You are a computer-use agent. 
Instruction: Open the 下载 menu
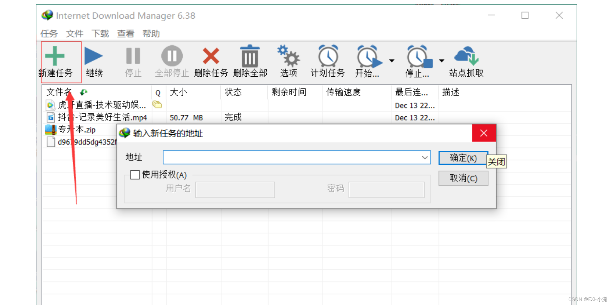click(100, 34)
